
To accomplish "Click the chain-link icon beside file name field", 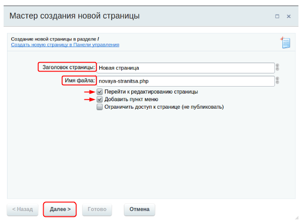I will 277,80.
